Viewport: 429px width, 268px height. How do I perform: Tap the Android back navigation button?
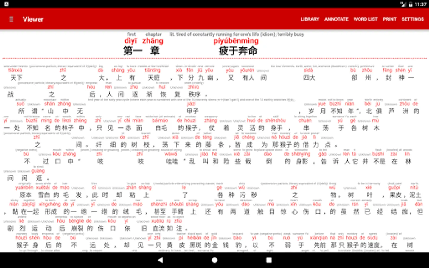[x=160, y=260]
